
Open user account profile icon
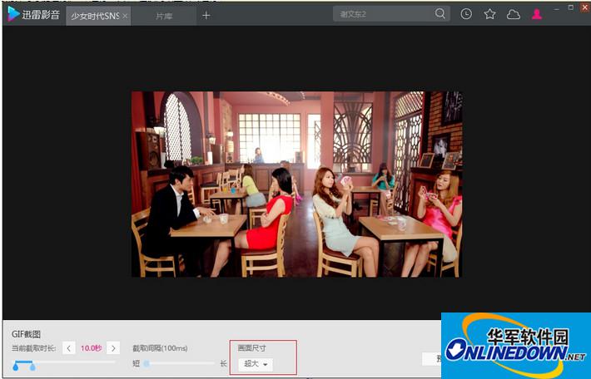pyautogui.click(x=537, y=14)
